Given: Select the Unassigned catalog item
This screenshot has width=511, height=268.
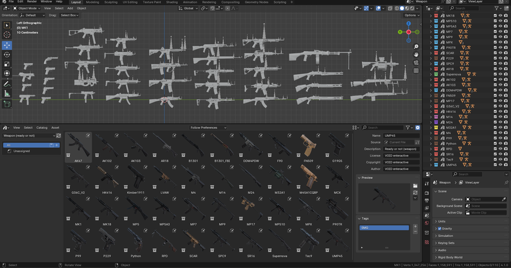Looking at the screenshot, I should (22, 151).
